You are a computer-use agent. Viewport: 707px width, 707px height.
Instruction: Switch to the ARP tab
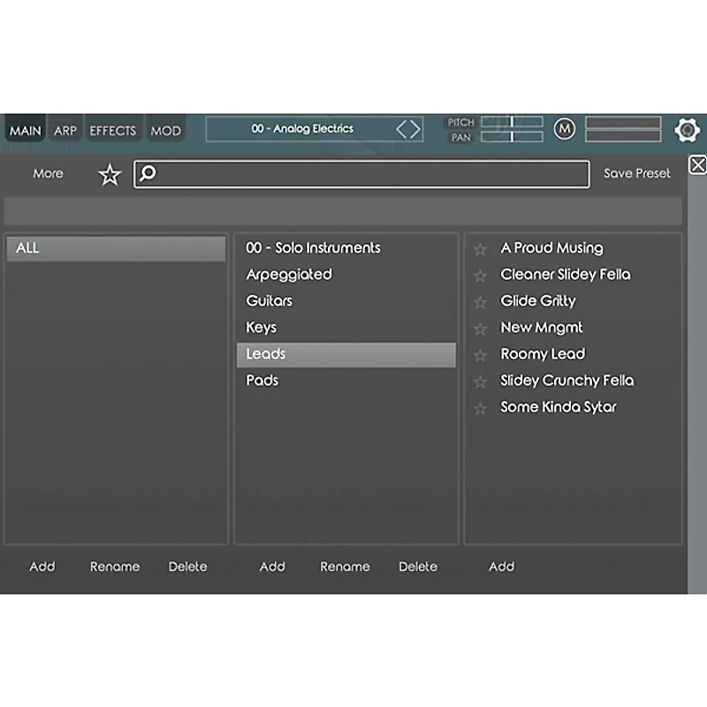(65, 131)
